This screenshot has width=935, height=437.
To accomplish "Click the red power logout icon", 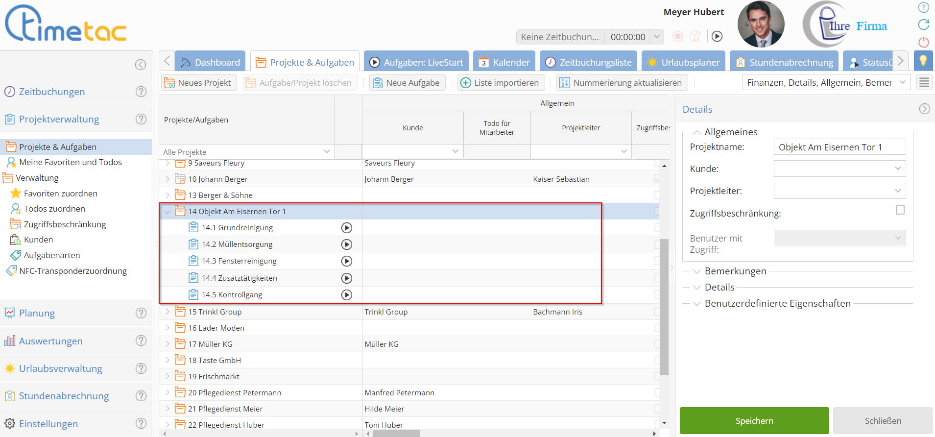I will (923, 42).
